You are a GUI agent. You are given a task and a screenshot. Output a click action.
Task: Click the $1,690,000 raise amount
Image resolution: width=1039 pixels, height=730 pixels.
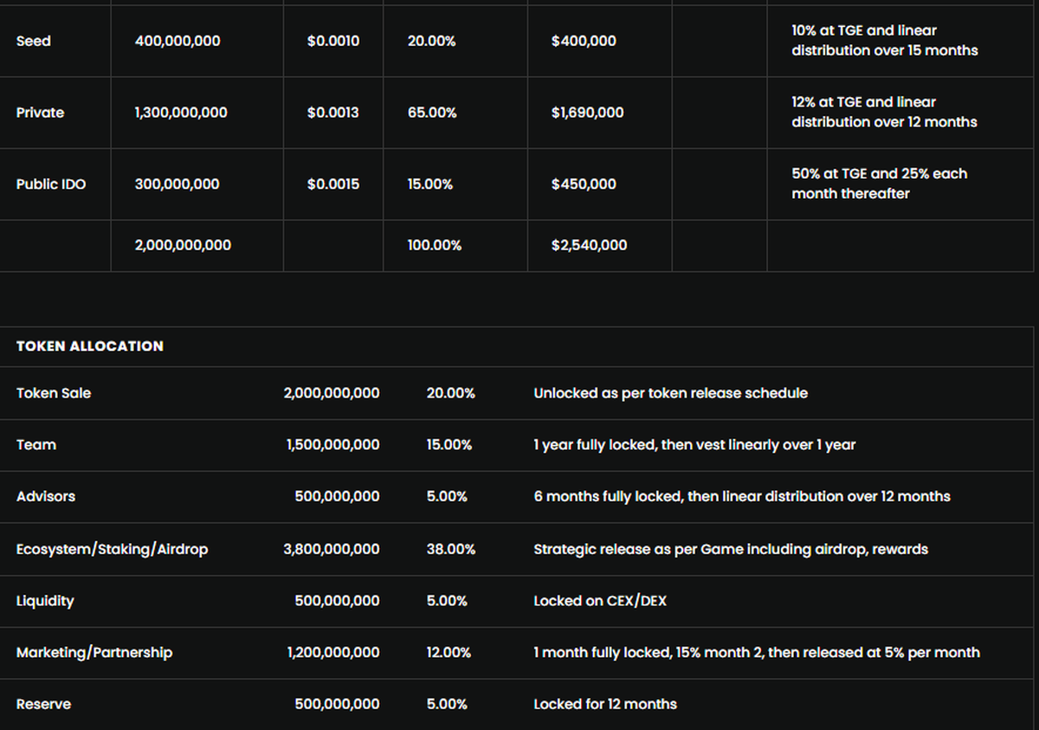click(x=587, y=113)
